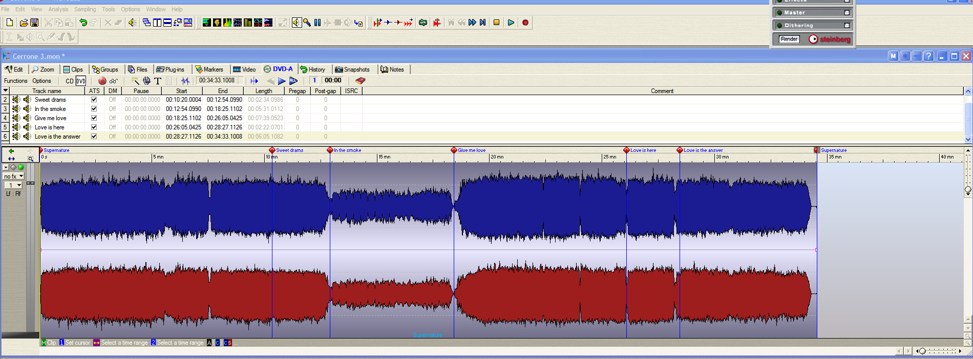Viewport: 973px width, 359px height.
Task: Click the T text icon in DVD-A toolbar
Action: (x=158, y=81)
